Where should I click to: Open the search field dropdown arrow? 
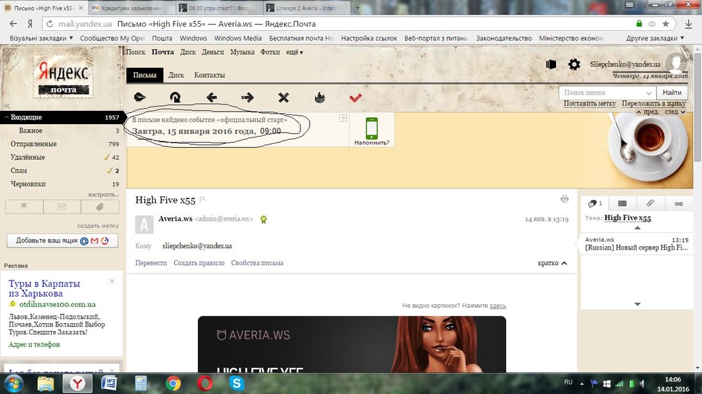[649, 93]
